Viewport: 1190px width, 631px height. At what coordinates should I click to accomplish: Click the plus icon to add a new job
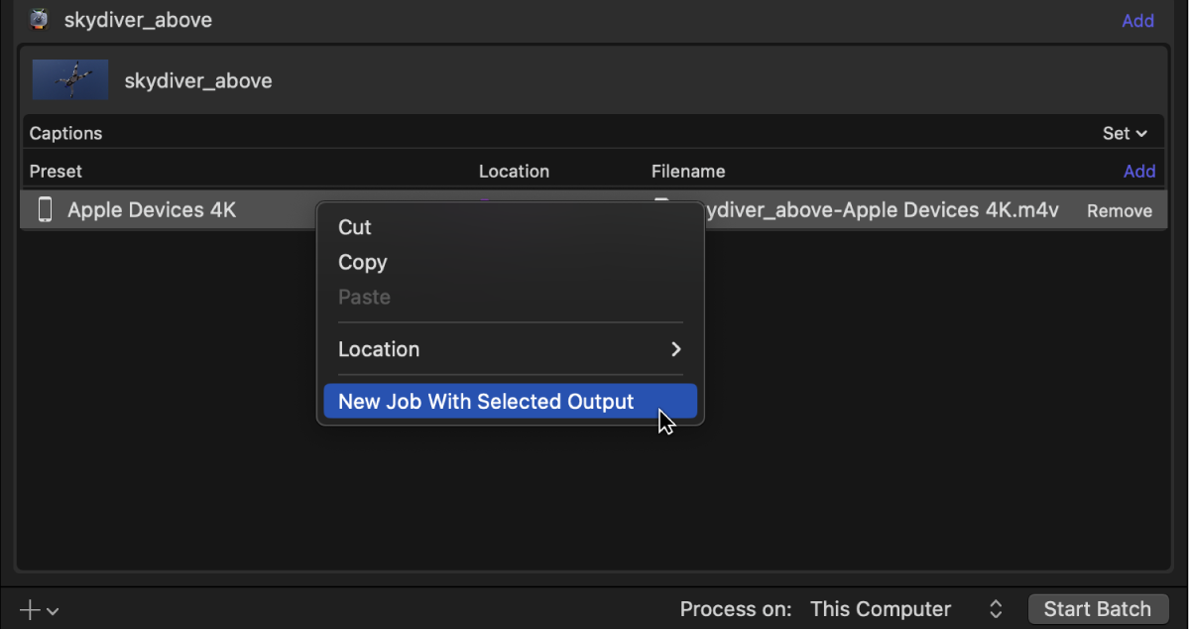tap(28, 609)
